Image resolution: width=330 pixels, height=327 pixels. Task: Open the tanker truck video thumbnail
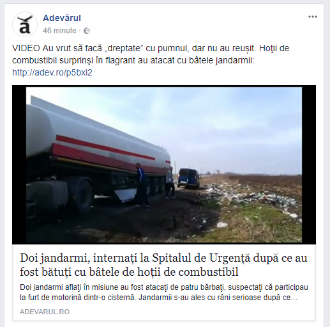[164, 164]
